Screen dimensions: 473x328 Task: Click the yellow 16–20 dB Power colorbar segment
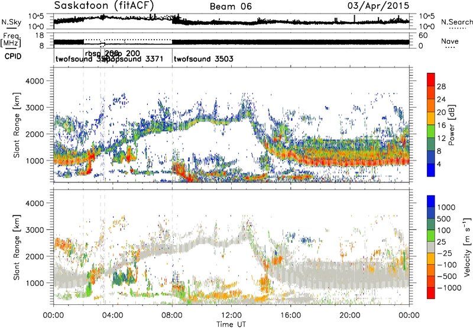tap(431, 118)
